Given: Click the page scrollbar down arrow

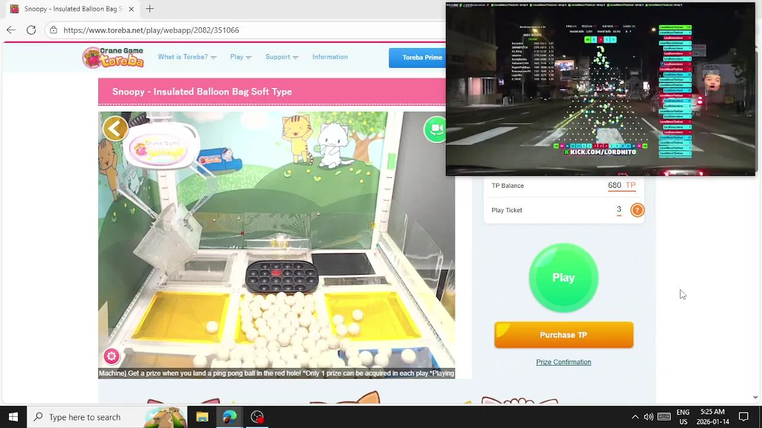Looking at the screenshot, I should [755, 397].
